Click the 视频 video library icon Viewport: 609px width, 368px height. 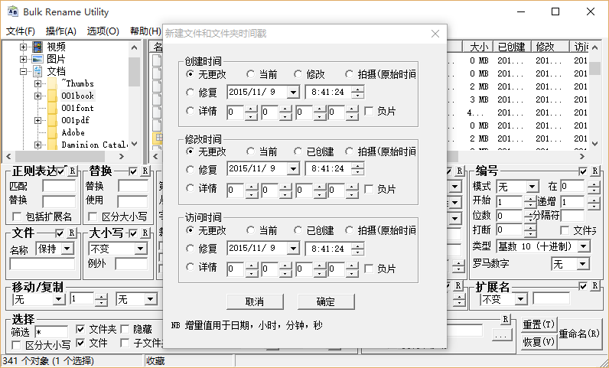click(x=37, y=47)
